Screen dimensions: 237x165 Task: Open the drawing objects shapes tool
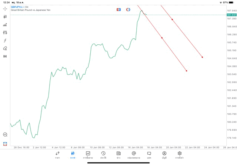(x=5, y=48)
